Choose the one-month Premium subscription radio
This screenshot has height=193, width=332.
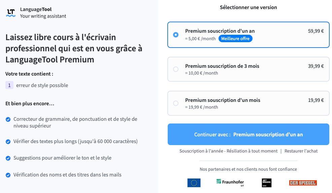pyautogui.click(x=176, y=103)
